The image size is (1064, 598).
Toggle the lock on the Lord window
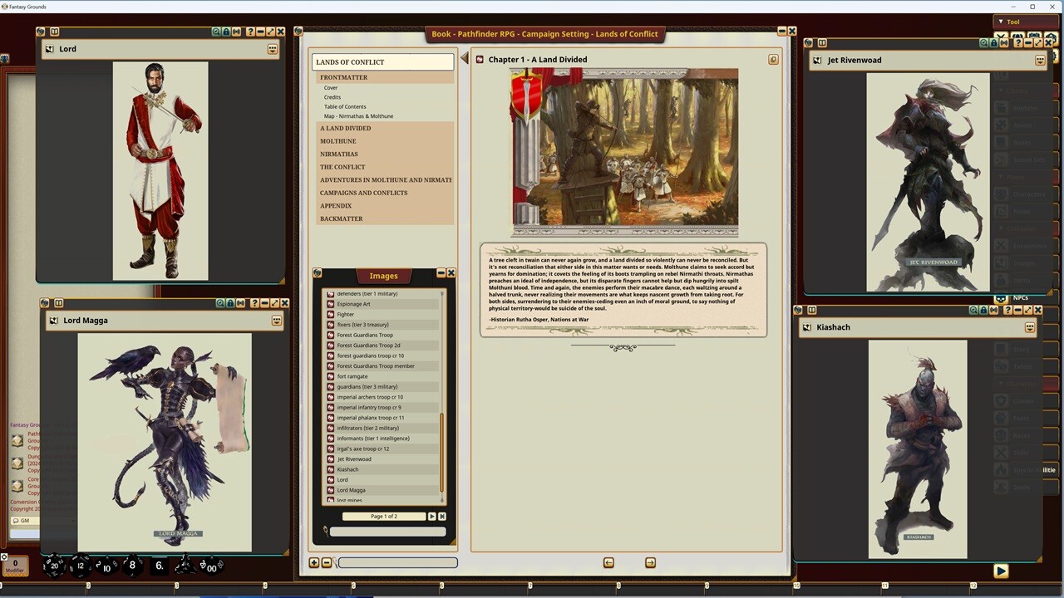tap(226, 32)
